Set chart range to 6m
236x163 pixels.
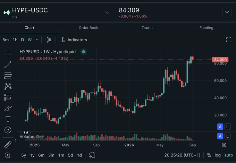41,155
